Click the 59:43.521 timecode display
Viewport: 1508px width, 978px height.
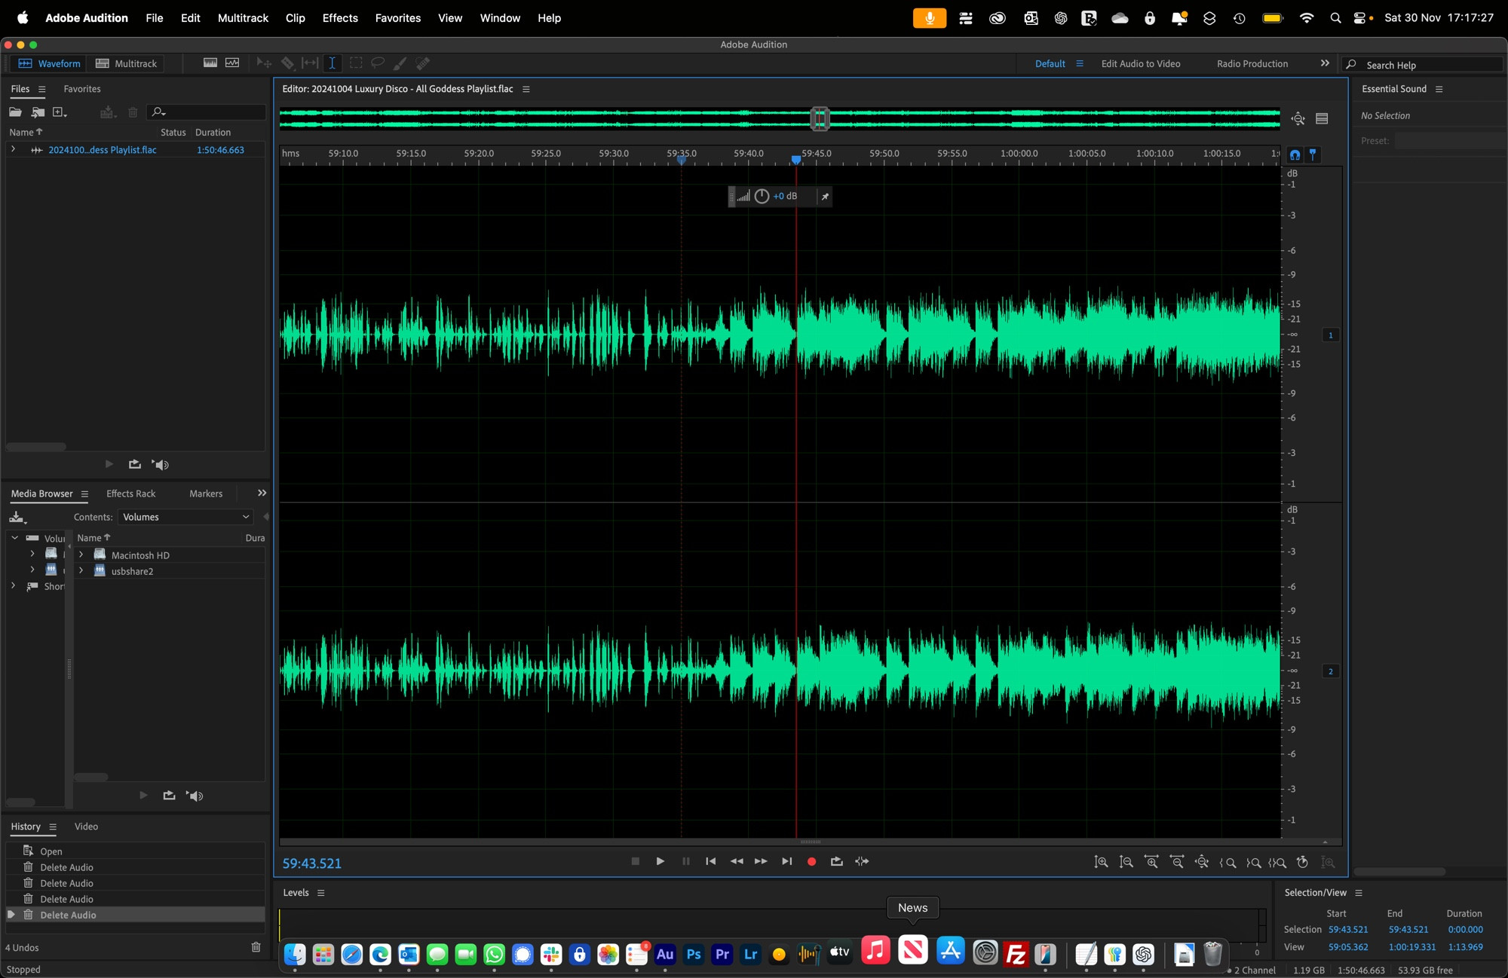click(x=312, y=863)
